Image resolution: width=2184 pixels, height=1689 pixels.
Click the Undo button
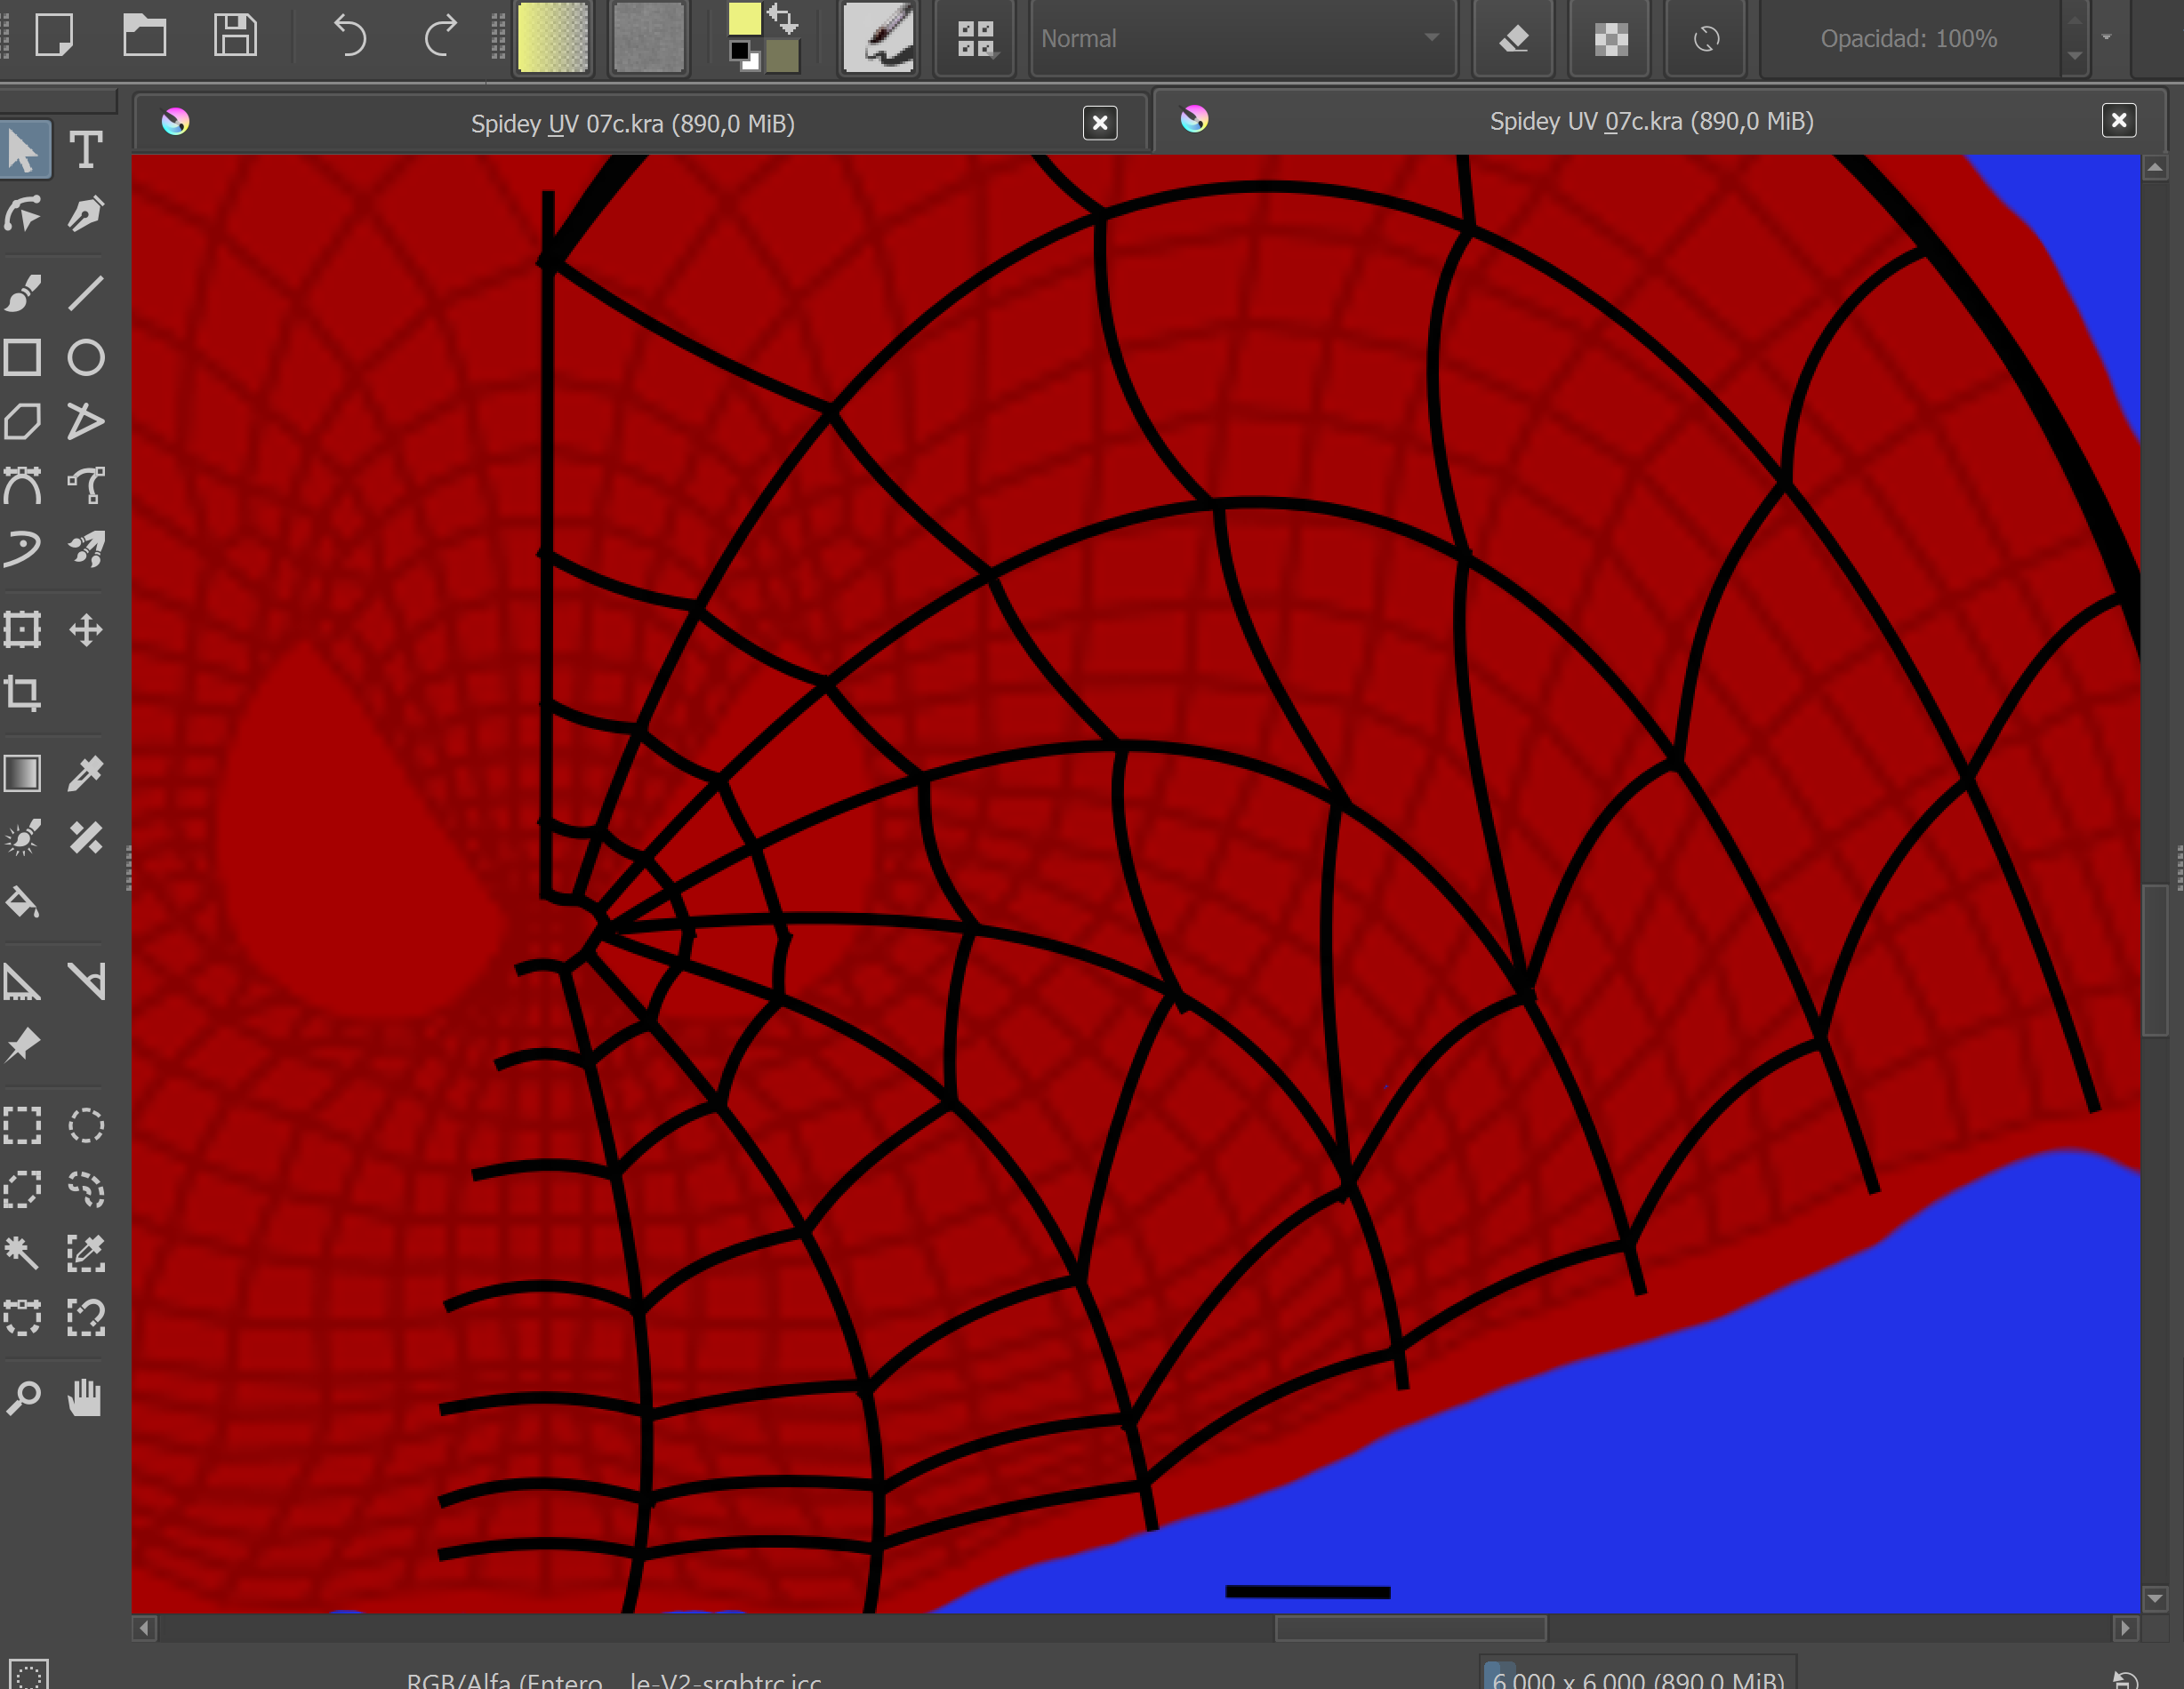point(349,37)
